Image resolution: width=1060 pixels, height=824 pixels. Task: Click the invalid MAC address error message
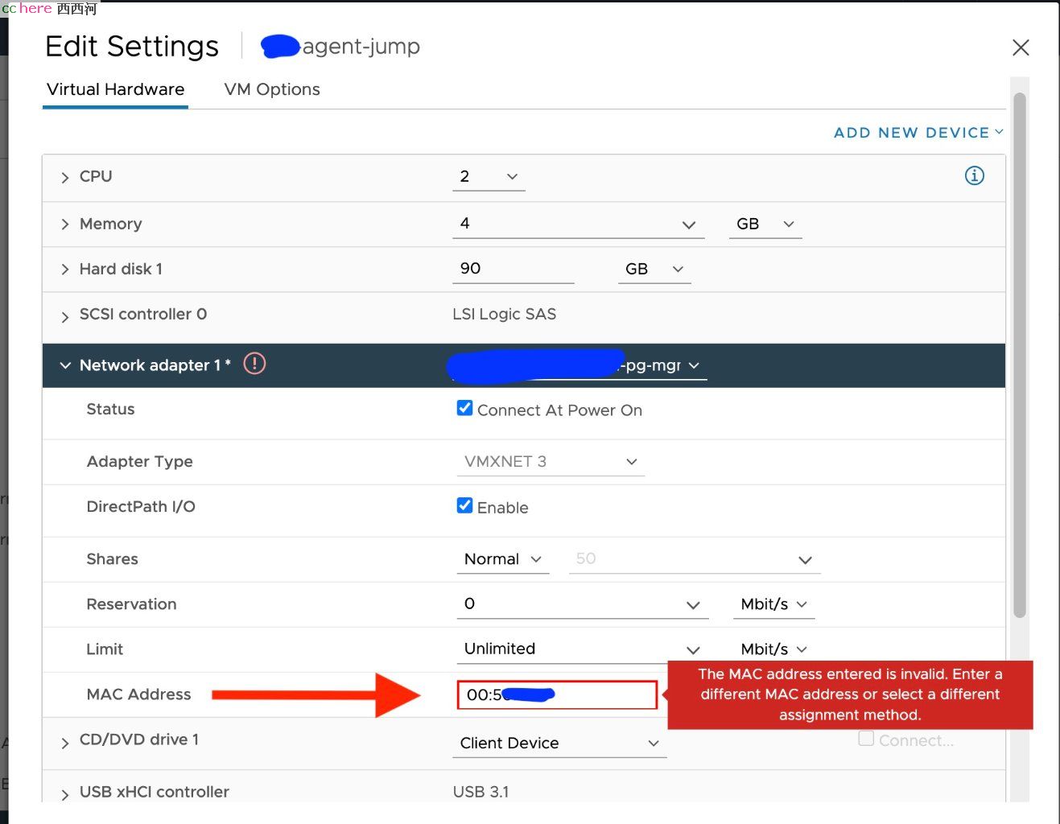click(850, 694)
